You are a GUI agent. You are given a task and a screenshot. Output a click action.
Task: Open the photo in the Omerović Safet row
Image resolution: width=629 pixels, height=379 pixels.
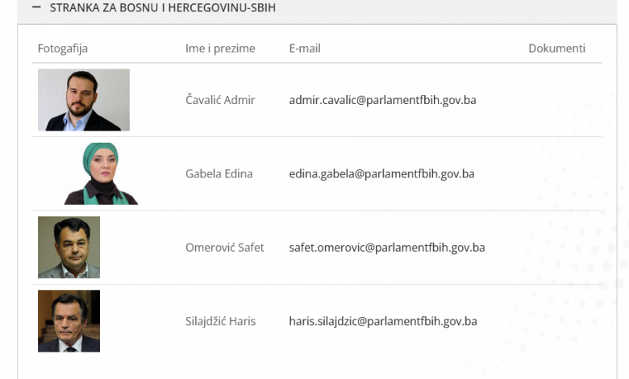(69, 248)
